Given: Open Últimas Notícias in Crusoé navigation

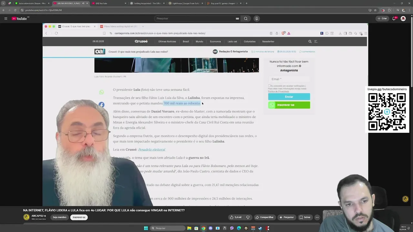Looking at the screenshot, I should point(167,42).
